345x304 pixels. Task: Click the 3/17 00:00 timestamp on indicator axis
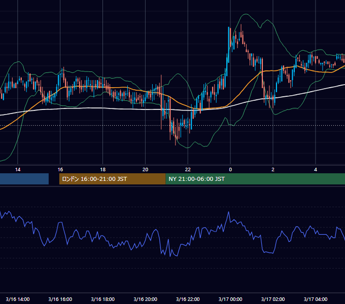tap(230, 299)
